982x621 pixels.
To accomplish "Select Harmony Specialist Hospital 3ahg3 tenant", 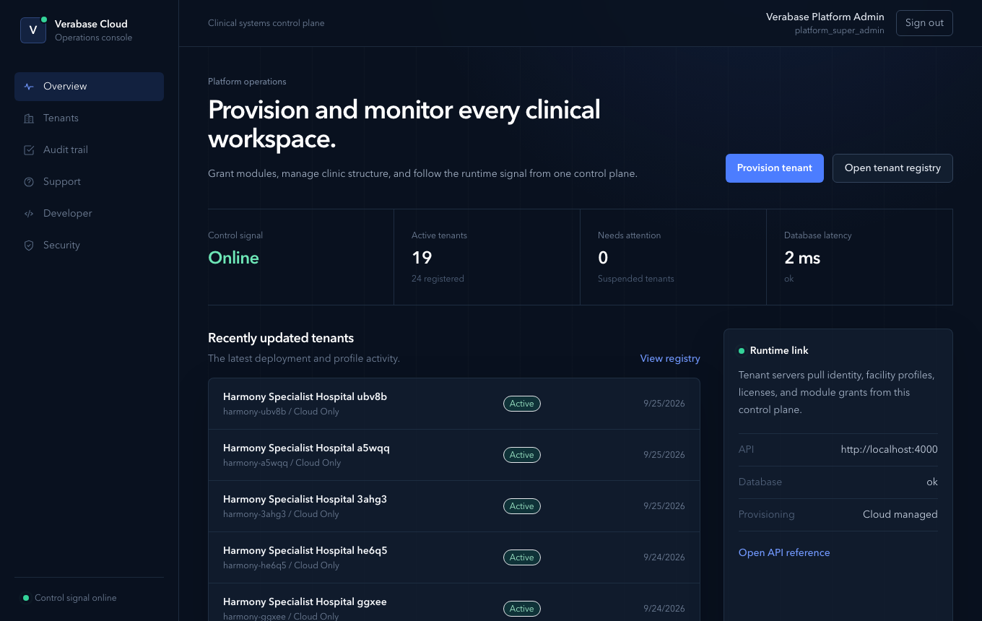I will 454,506.
